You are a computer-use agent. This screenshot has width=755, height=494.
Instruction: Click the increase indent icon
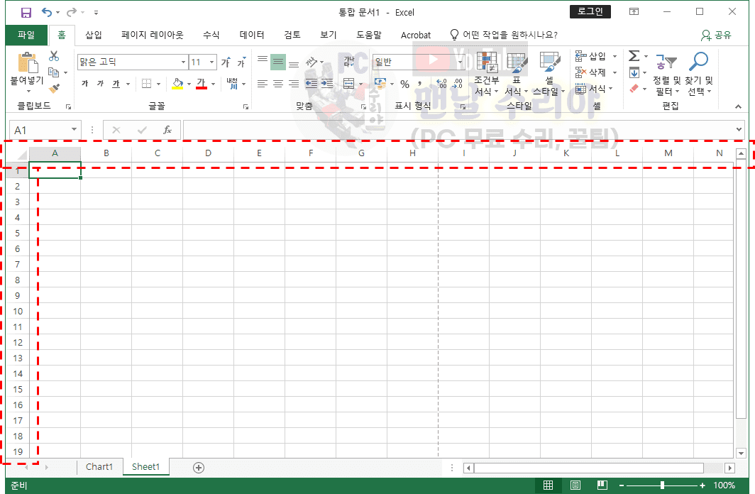pyautogui.click(x=327, y=84)
